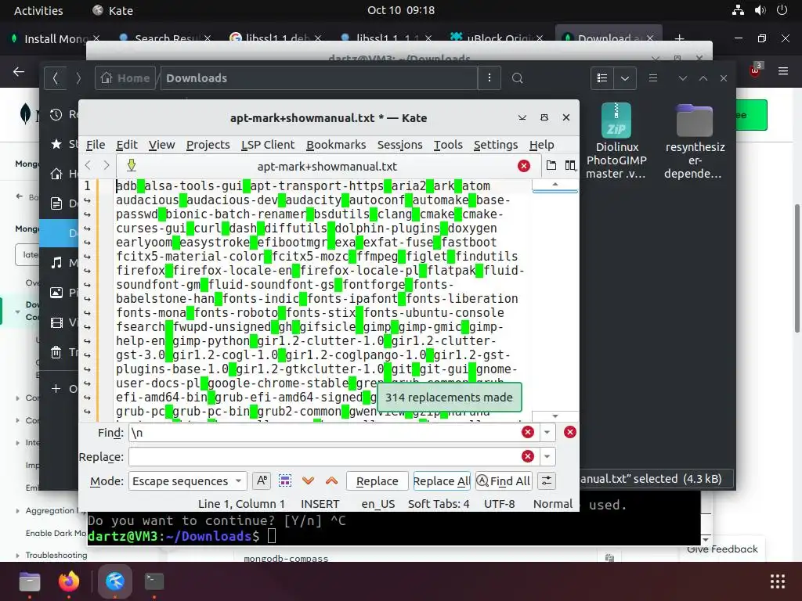The height and width of the screenshot is (601, 802).
Task: Open the View menu in Kate
Action: tap(161, 145)
